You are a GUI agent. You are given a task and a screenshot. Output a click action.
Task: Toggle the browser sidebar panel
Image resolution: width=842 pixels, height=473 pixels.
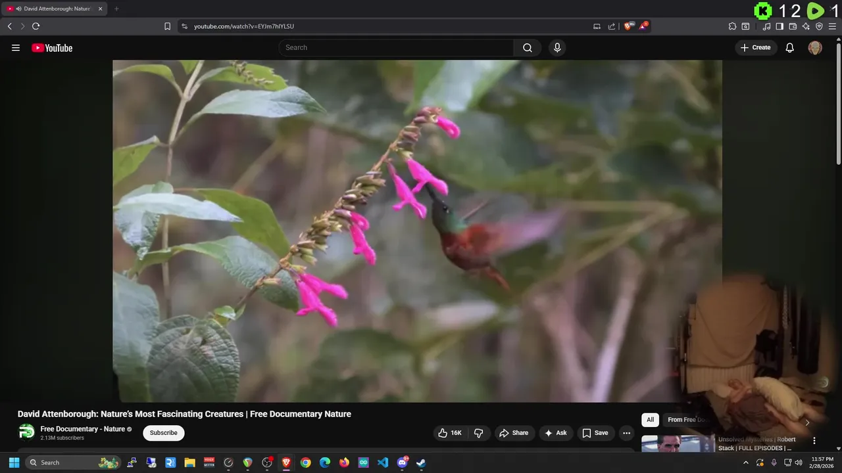point(780,26)
